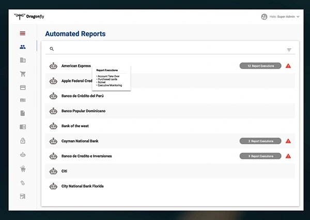310x220 pixels.
Task: Click the 2 Report Executions badge
Action: (260, 141)
